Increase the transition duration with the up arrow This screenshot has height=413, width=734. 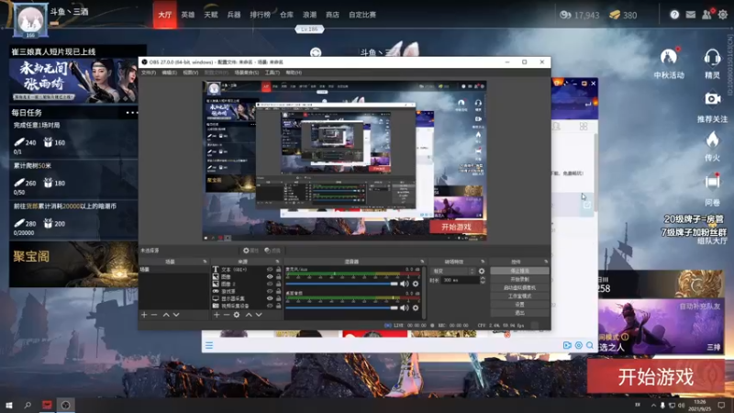click(483, 278)
